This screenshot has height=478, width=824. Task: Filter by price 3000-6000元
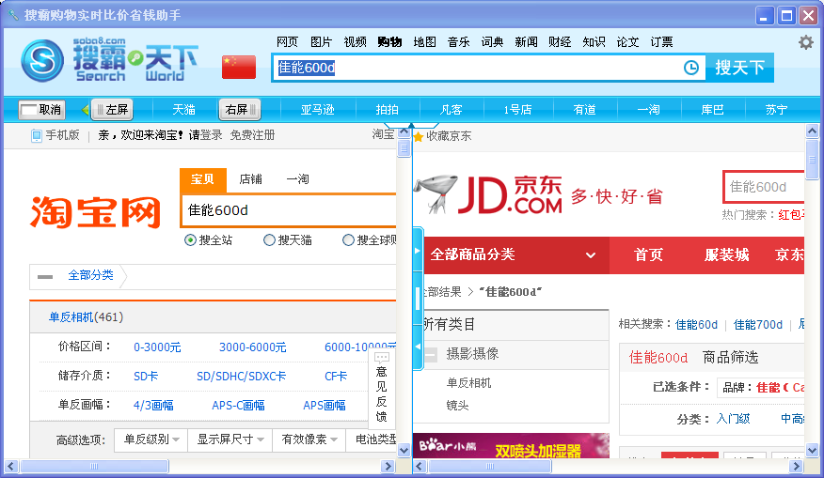[x=252, y=347]
